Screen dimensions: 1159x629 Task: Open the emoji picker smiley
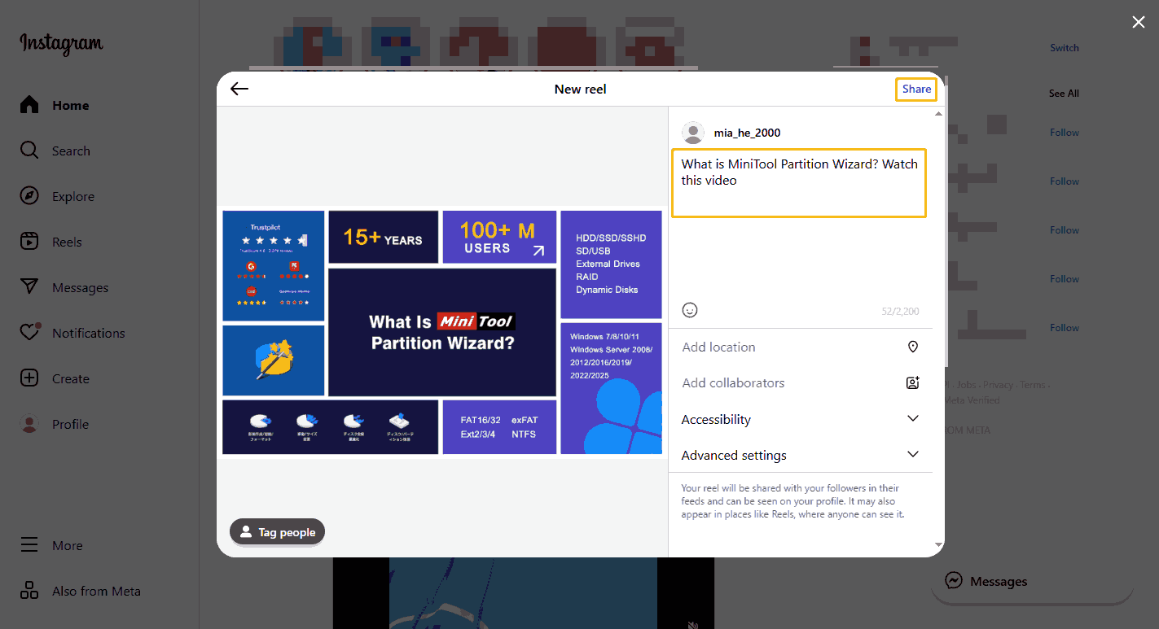[690, 310]
